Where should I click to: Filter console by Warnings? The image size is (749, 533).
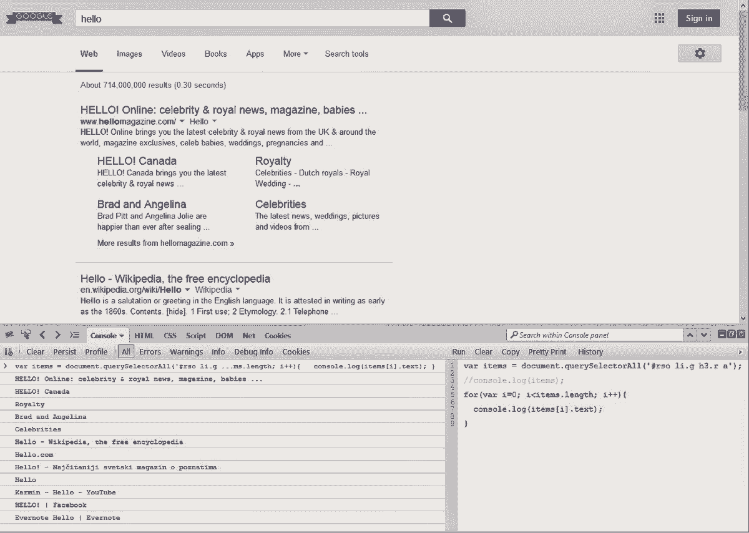[x=187, y=351]
